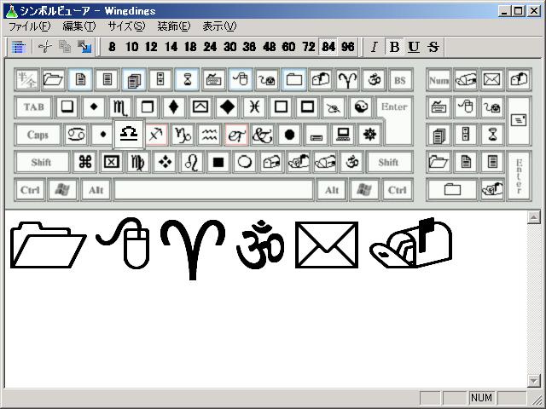
Task: Click the copy toolbar icon
Action: point(65,47)
